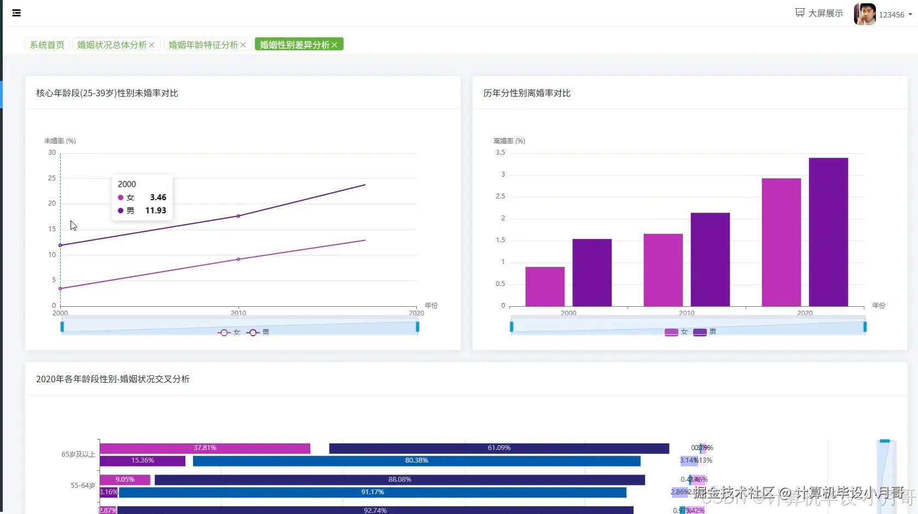
Task: Click the 2020年各年龄段性别-婚姻状况交叉分析 title
Action: [x=113, y=379]
